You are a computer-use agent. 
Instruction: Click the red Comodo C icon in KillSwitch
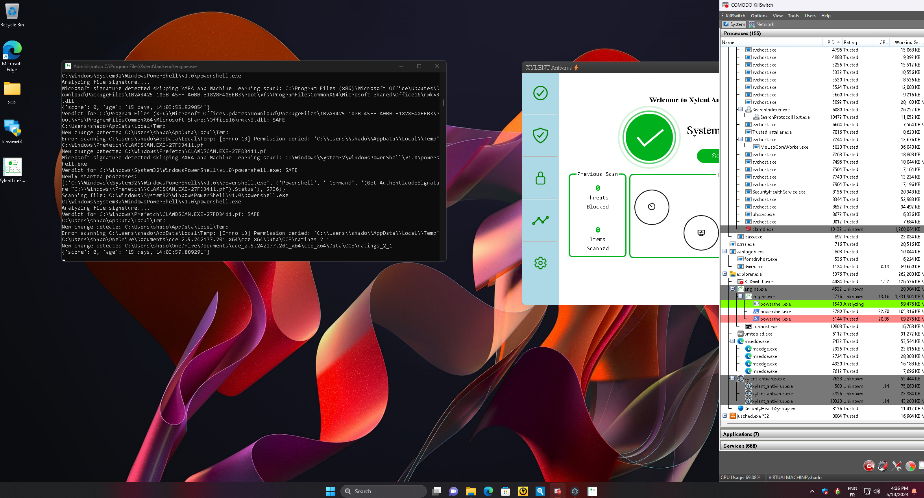point(869,466)
